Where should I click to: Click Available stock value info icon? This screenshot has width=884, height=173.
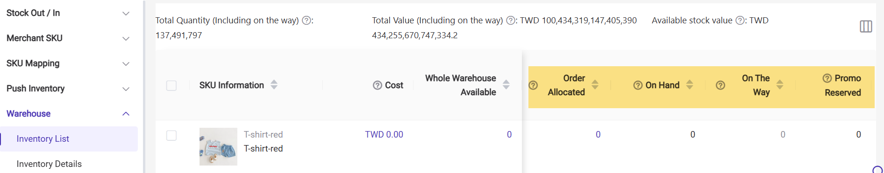click(x=740, y=21)
